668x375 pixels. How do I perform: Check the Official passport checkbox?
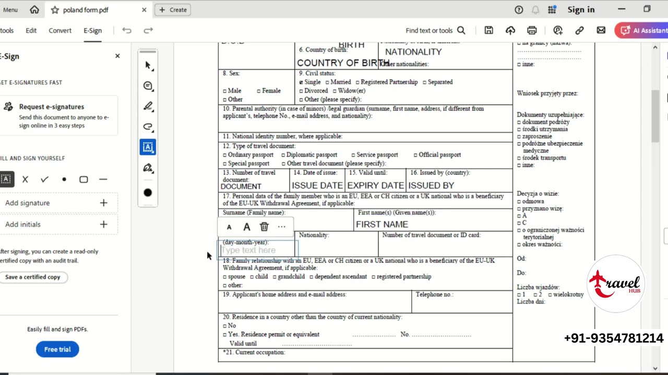[415, 155]
